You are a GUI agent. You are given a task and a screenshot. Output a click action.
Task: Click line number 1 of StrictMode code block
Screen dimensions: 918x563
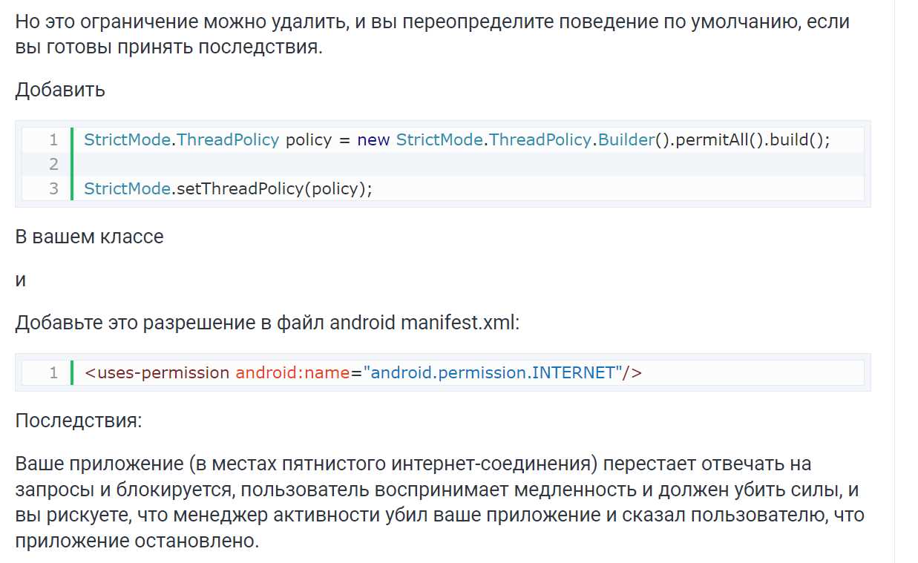point(53,140)
